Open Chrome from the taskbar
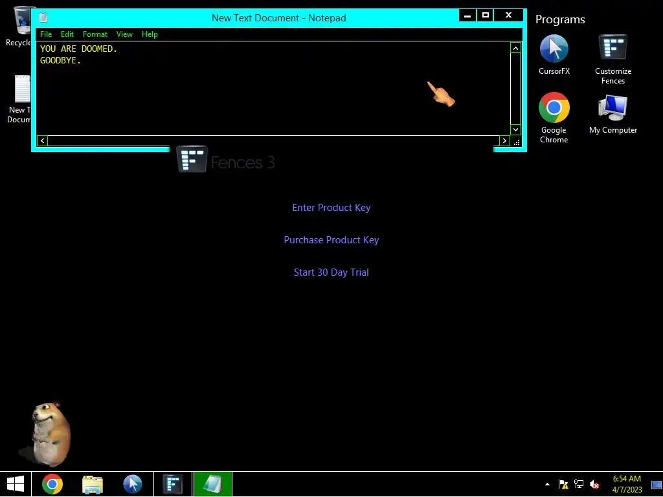This screenshot has width=663, height=497. tap(52, 484)
